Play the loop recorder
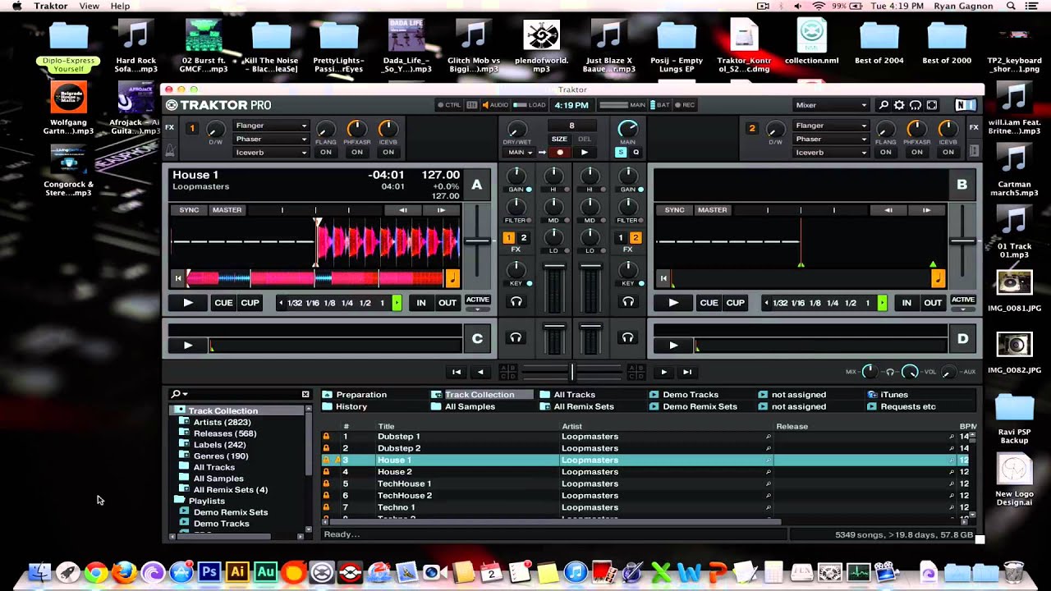This screenshot has width=1051, height=591. pos(585,152)
